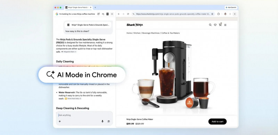Start a new AI Mode chat
Viewport: 278px width, 135px height.
(x=98, y=14)
